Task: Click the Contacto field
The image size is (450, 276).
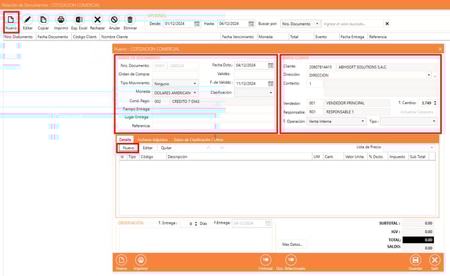Action: pyautogui.click(x=314, y=84)
